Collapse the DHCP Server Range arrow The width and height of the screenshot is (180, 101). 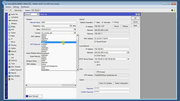click(x=128, y=59)
